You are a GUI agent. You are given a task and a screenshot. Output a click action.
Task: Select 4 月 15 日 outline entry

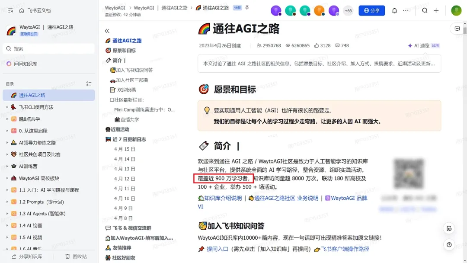(125, 149)
